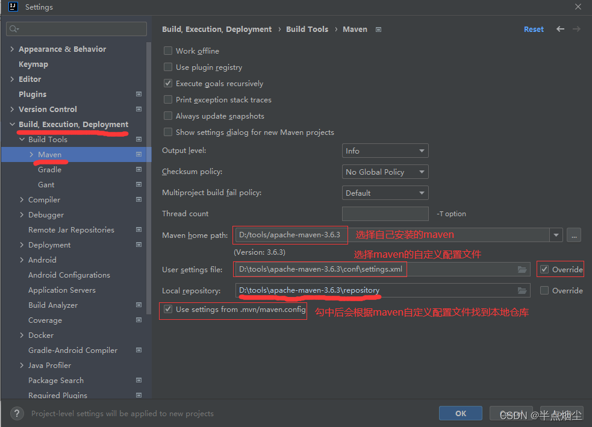Click into the settings search field
The height and width of the screenshot is (427, 592).
(76, 29)
